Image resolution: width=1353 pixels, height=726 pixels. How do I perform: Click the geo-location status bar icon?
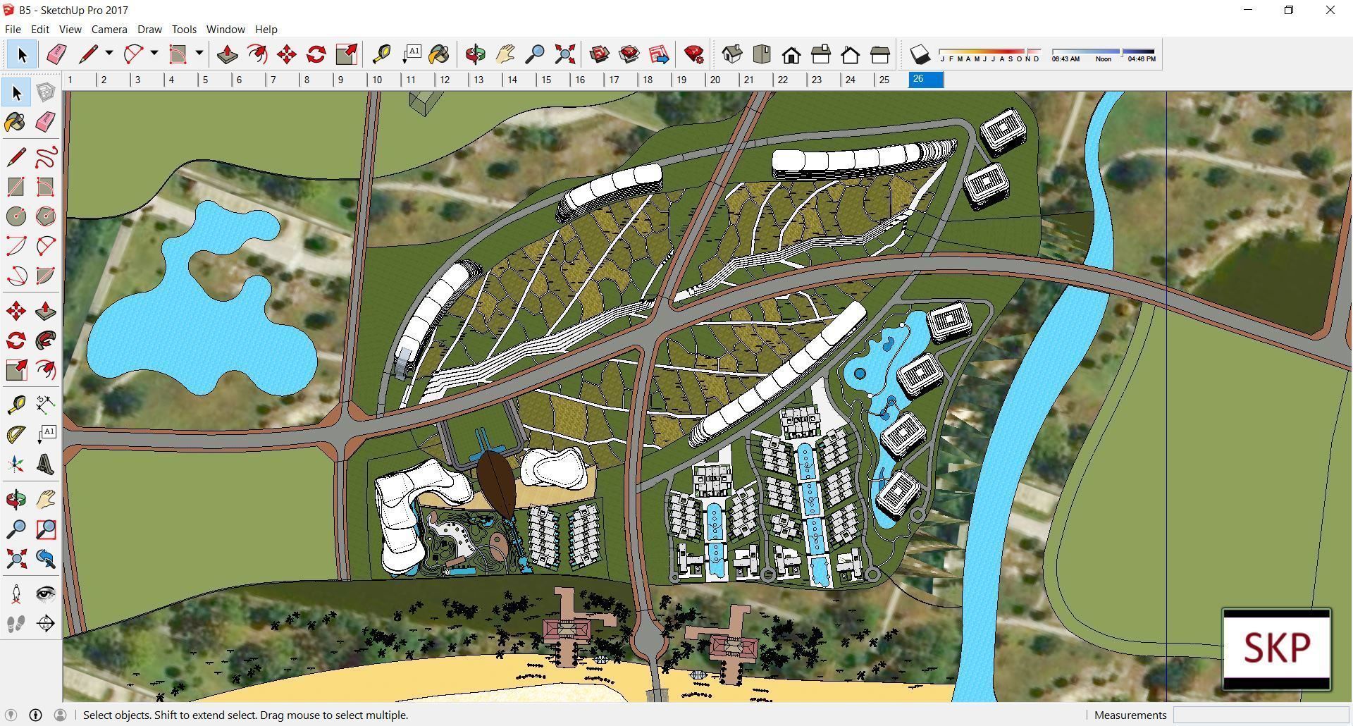[11, 715]
